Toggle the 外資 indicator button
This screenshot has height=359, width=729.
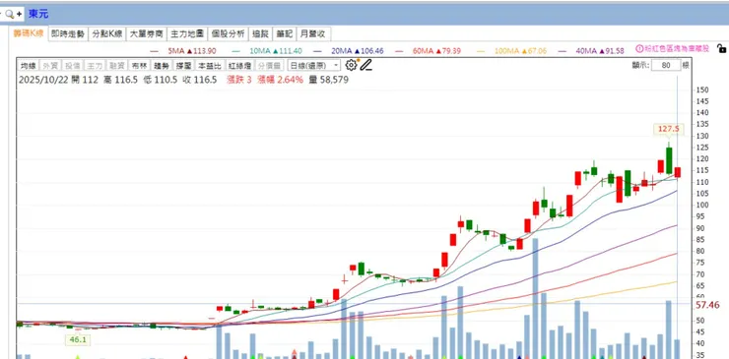50,66
